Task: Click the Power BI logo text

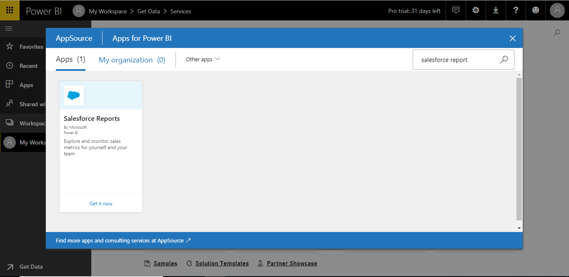Action: (44, 11)
